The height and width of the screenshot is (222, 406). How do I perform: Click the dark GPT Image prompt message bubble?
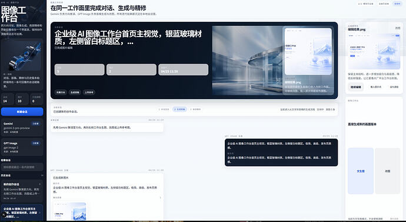[281, 153]
